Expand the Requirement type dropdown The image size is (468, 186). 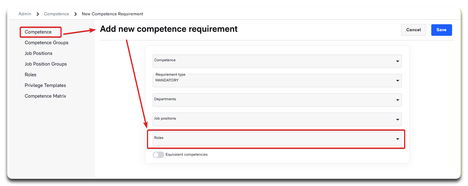point(397,81)
